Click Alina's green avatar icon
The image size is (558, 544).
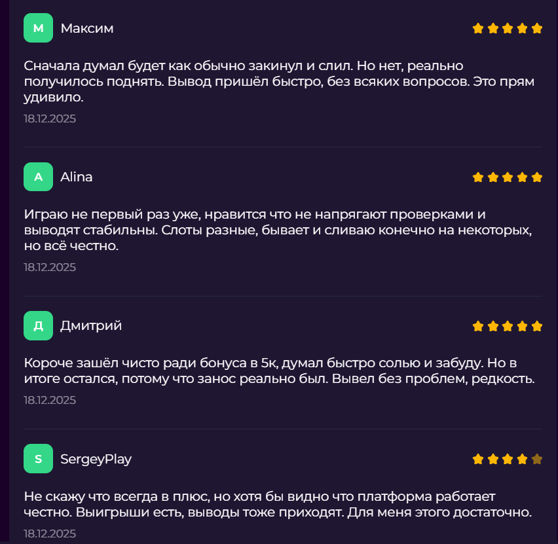[38, 177]
